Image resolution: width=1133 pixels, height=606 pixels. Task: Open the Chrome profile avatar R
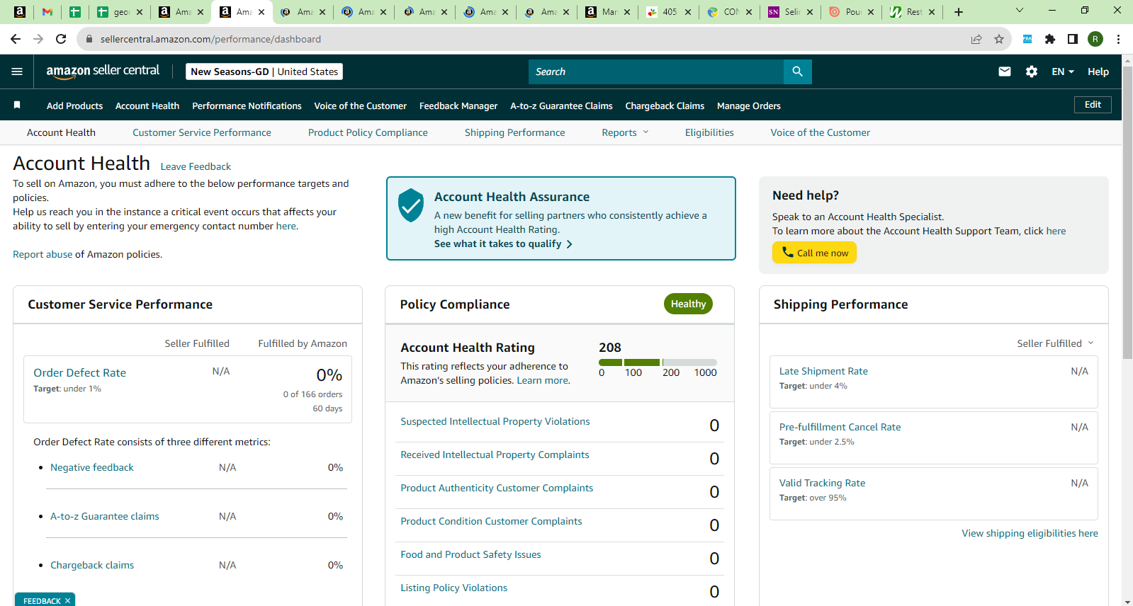pos(1095,39)
